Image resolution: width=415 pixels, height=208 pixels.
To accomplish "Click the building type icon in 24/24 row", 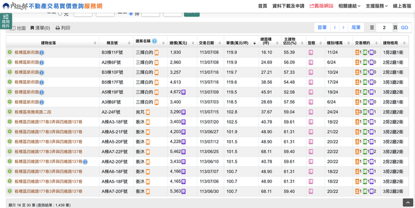I will (311, 112).
